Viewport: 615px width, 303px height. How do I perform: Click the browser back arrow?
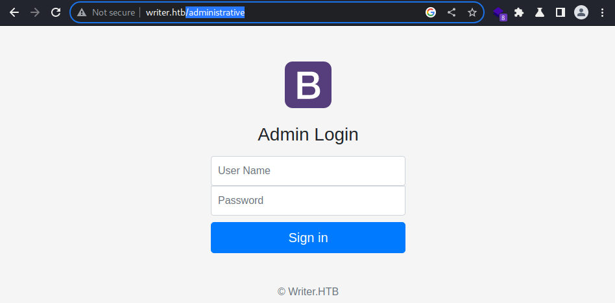coord(14,12)
